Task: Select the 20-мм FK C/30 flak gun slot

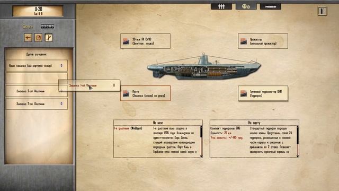Action: [145, 41]
